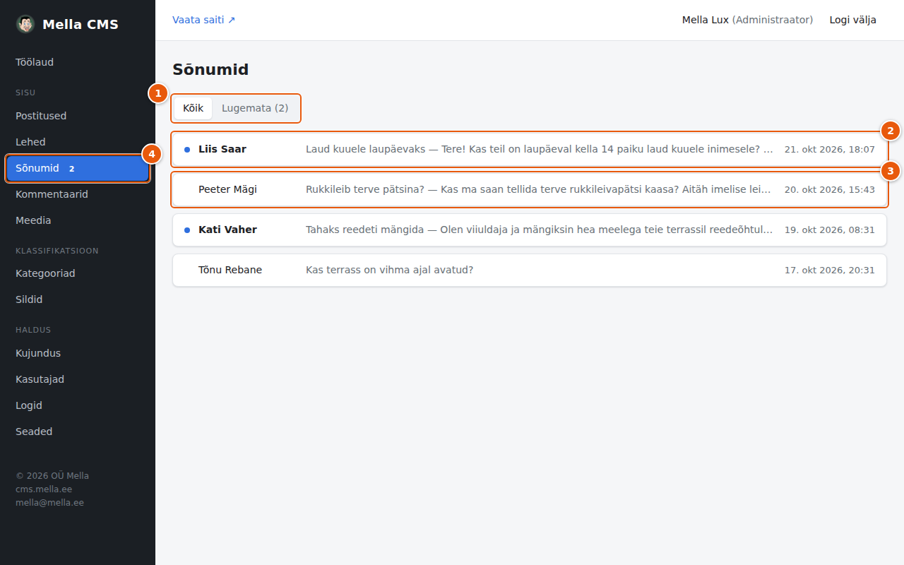Click the Sõnumid page heading
The image size is (904, 565).
click(x=210, y=69)
